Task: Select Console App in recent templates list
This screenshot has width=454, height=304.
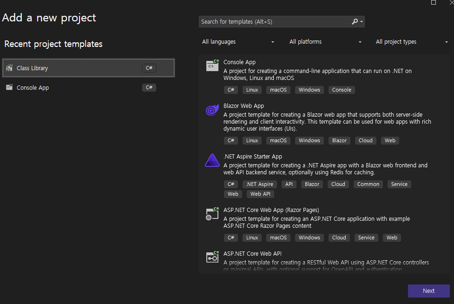Action: click(33, 88)
